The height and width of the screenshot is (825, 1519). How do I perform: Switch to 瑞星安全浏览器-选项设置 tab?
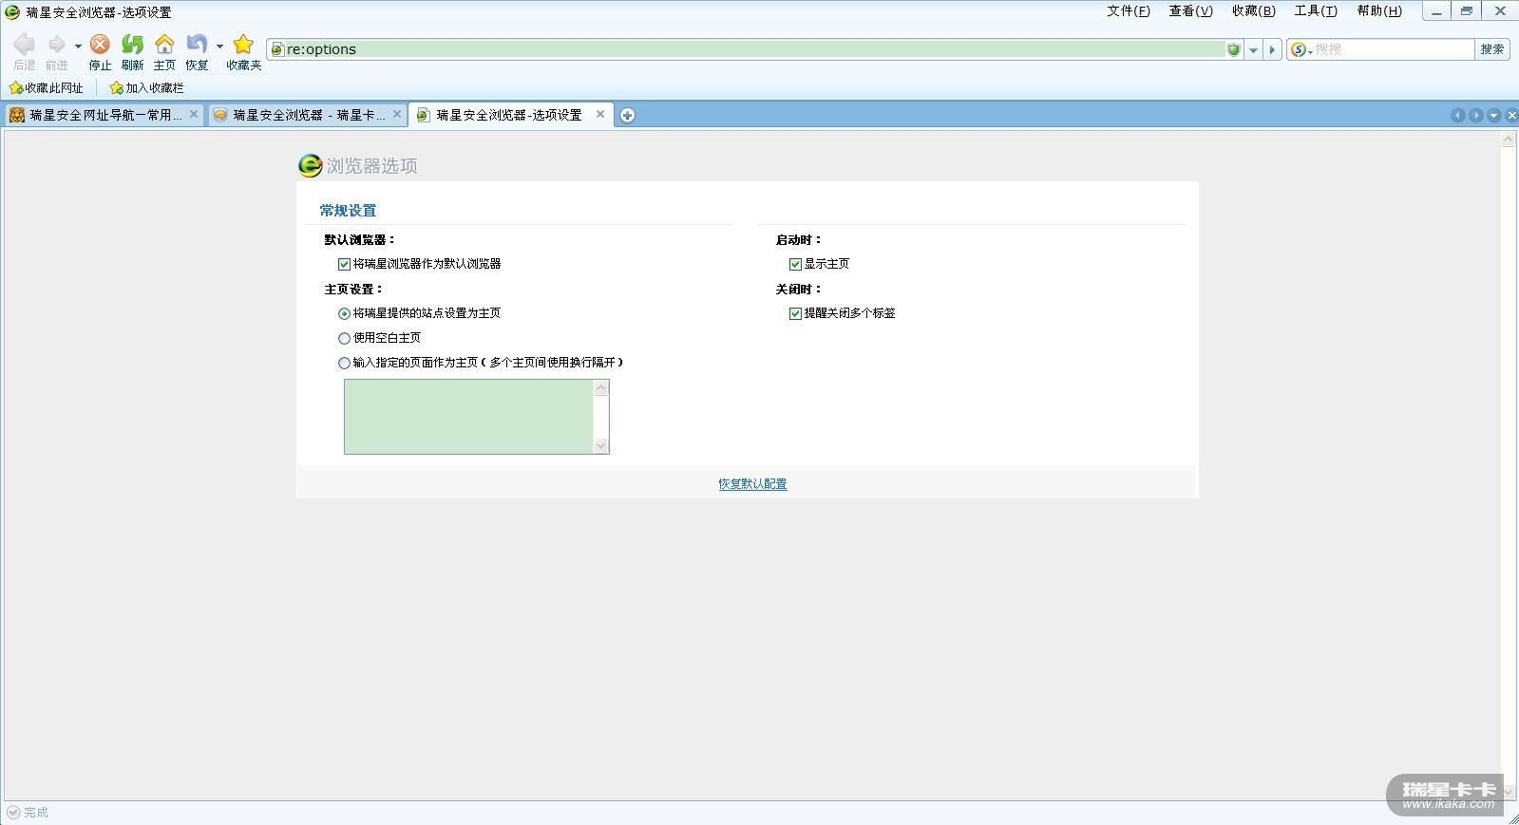(x=511, y=115)
